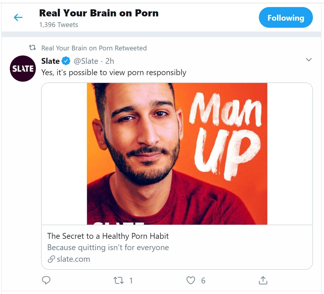Open the Man Up card image
The width and height of the screenshot is (324, 294).
tap(177, 154)
